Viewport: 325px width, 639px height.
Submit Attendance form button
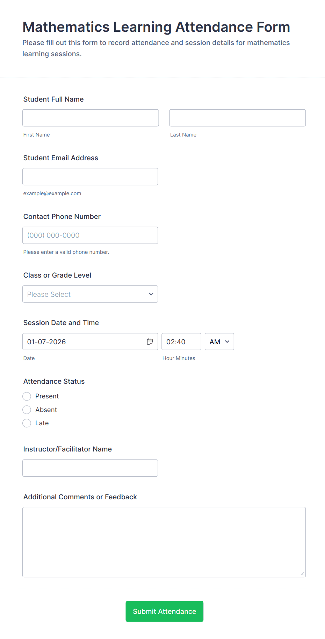click(164, 611)
